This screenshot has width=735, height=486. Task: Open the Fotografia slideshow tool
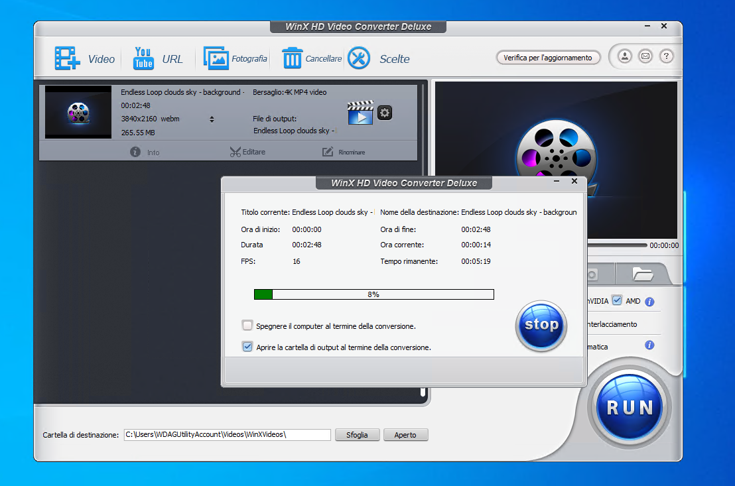(x=216, y=58)
